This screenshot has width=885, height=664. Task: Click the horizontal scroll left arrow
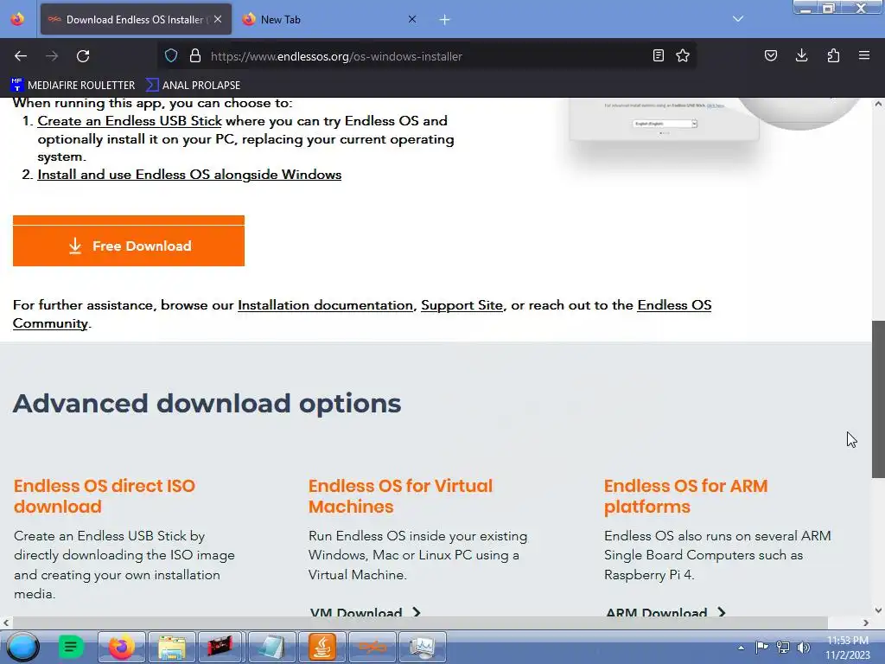point(6,622)
